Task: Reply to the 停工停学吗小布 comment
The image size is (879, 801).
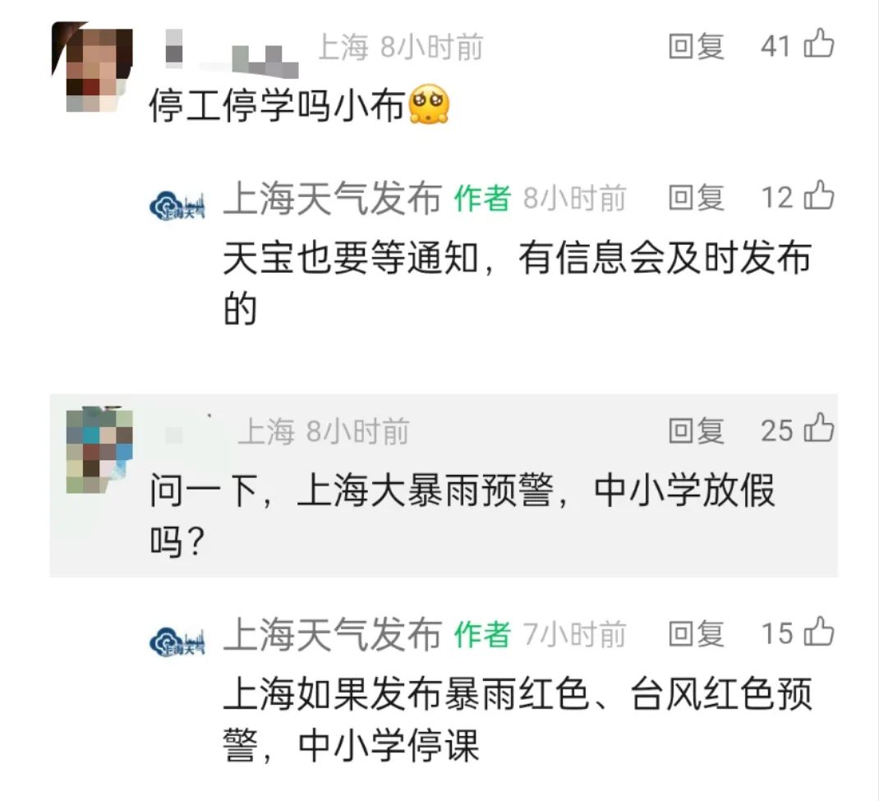Action: 697,46
